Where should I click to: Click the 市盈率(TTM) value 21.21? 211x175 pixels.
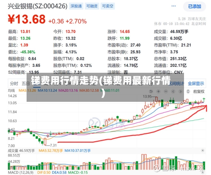click(186, 45)
